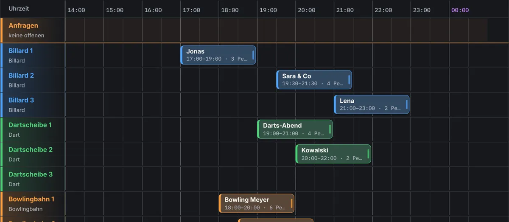Click the end handle of the Bowling Meyer booking
Image resolution: width=509 pixels, height=222 pixels.
(292, 203)
